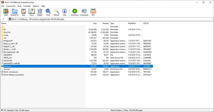Click the Slic3r-debug-console.exe application icon
The width and height of the screenshot is (214, 112).
click(2, 75)
